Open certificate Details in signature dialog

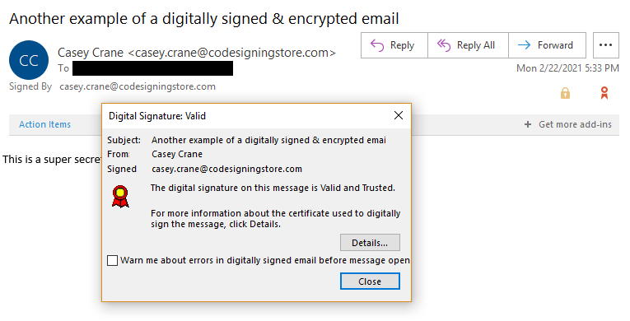(x=370, y=243)
